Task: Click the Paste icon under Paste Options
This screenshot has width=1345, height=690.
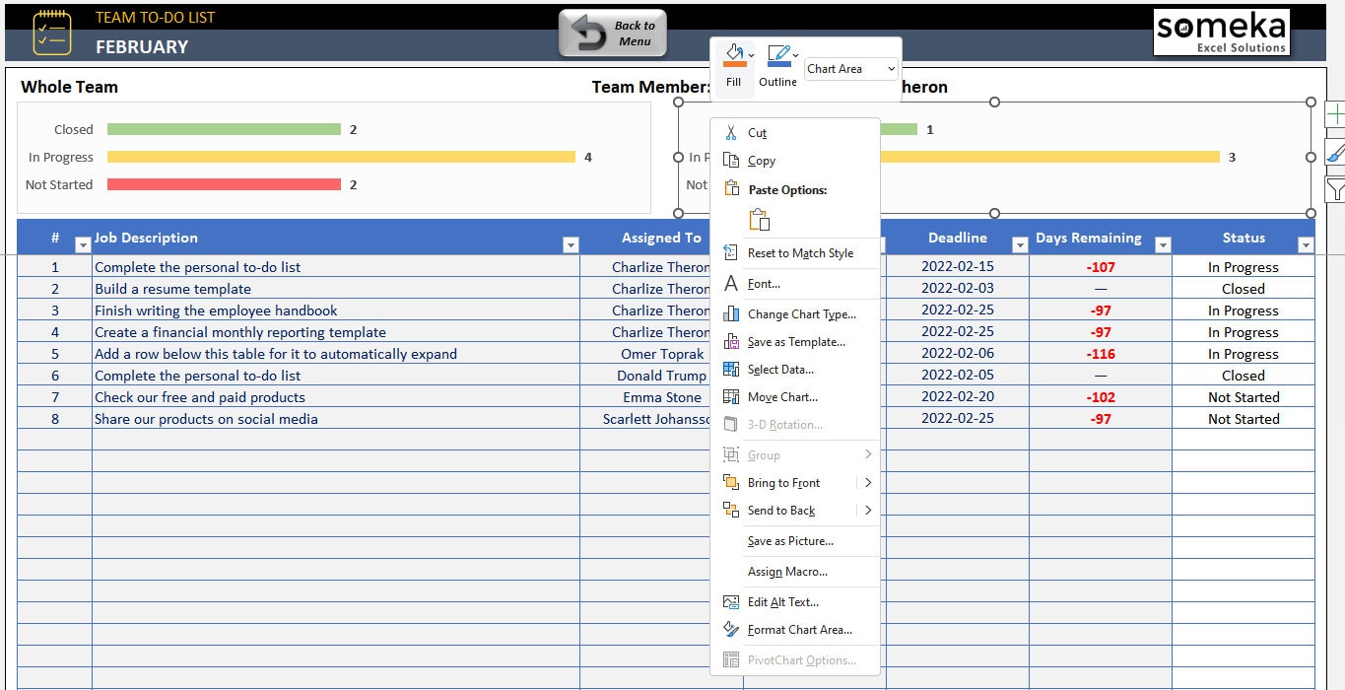Action: pyautogui.click(x=759, y=219)
